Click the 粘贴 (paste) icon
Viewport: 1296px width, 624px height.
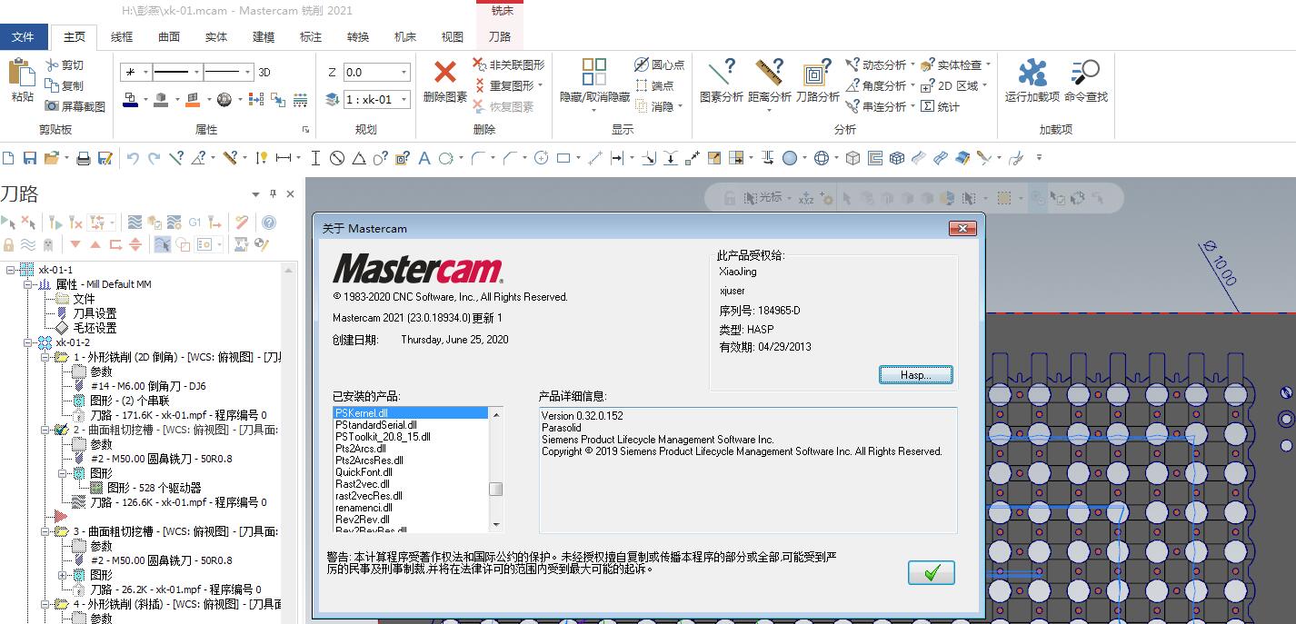coord(23,73)
